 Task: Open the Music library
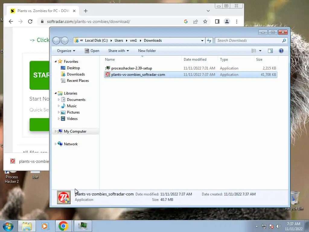tap(72, 106)
